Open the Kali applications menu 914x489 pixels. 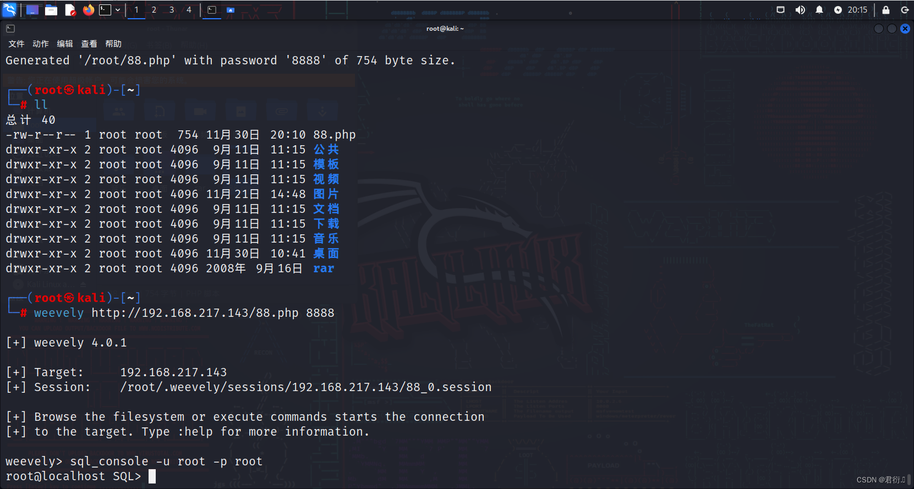tap(9, 10)
